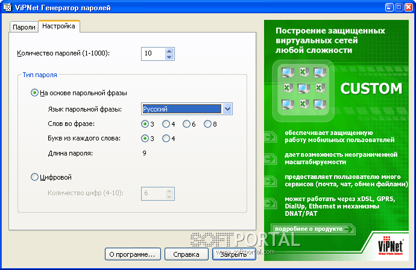Image resolution: width=416 pixels, height=270 pixels.
Task: Click the ViPNet app icon in title bar
Action: pyautogui.click(x=7, y=7)
